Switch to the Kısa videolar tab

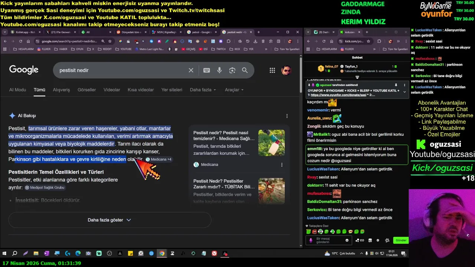point(141,90)
